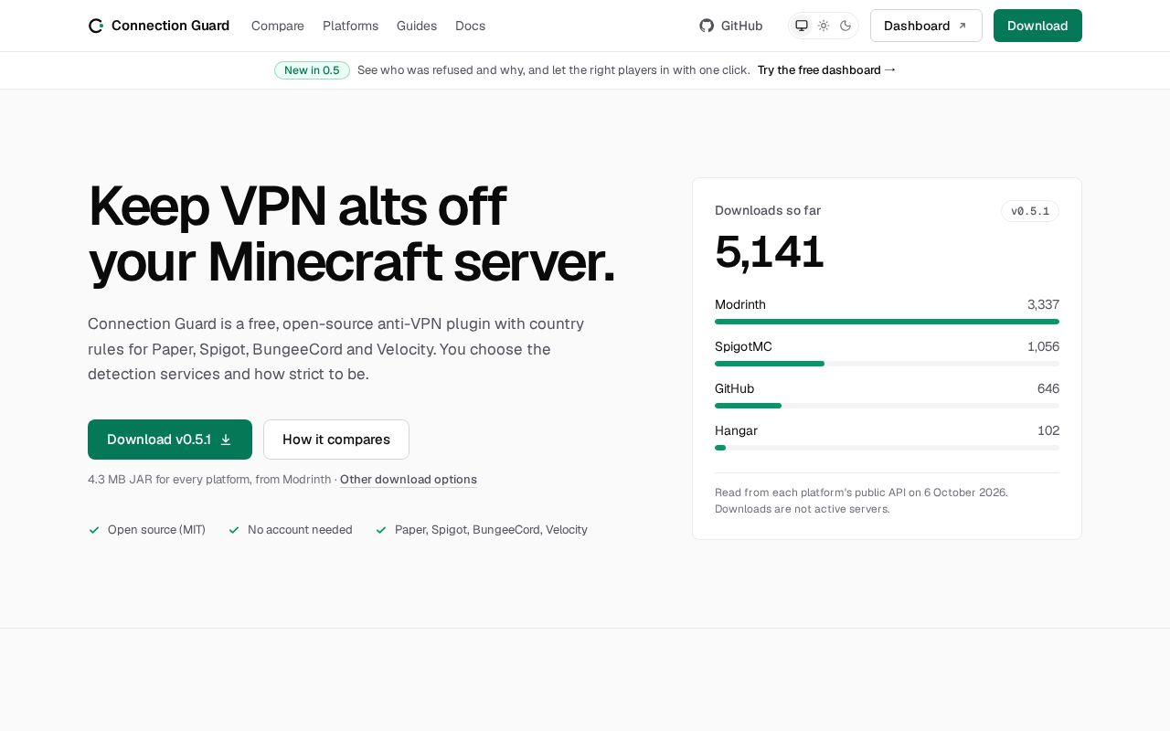
Task: Select system theme monitor icon
Action: pos(802,26)
